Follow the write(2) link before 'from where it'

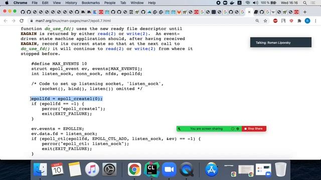(x=145, y=49)
